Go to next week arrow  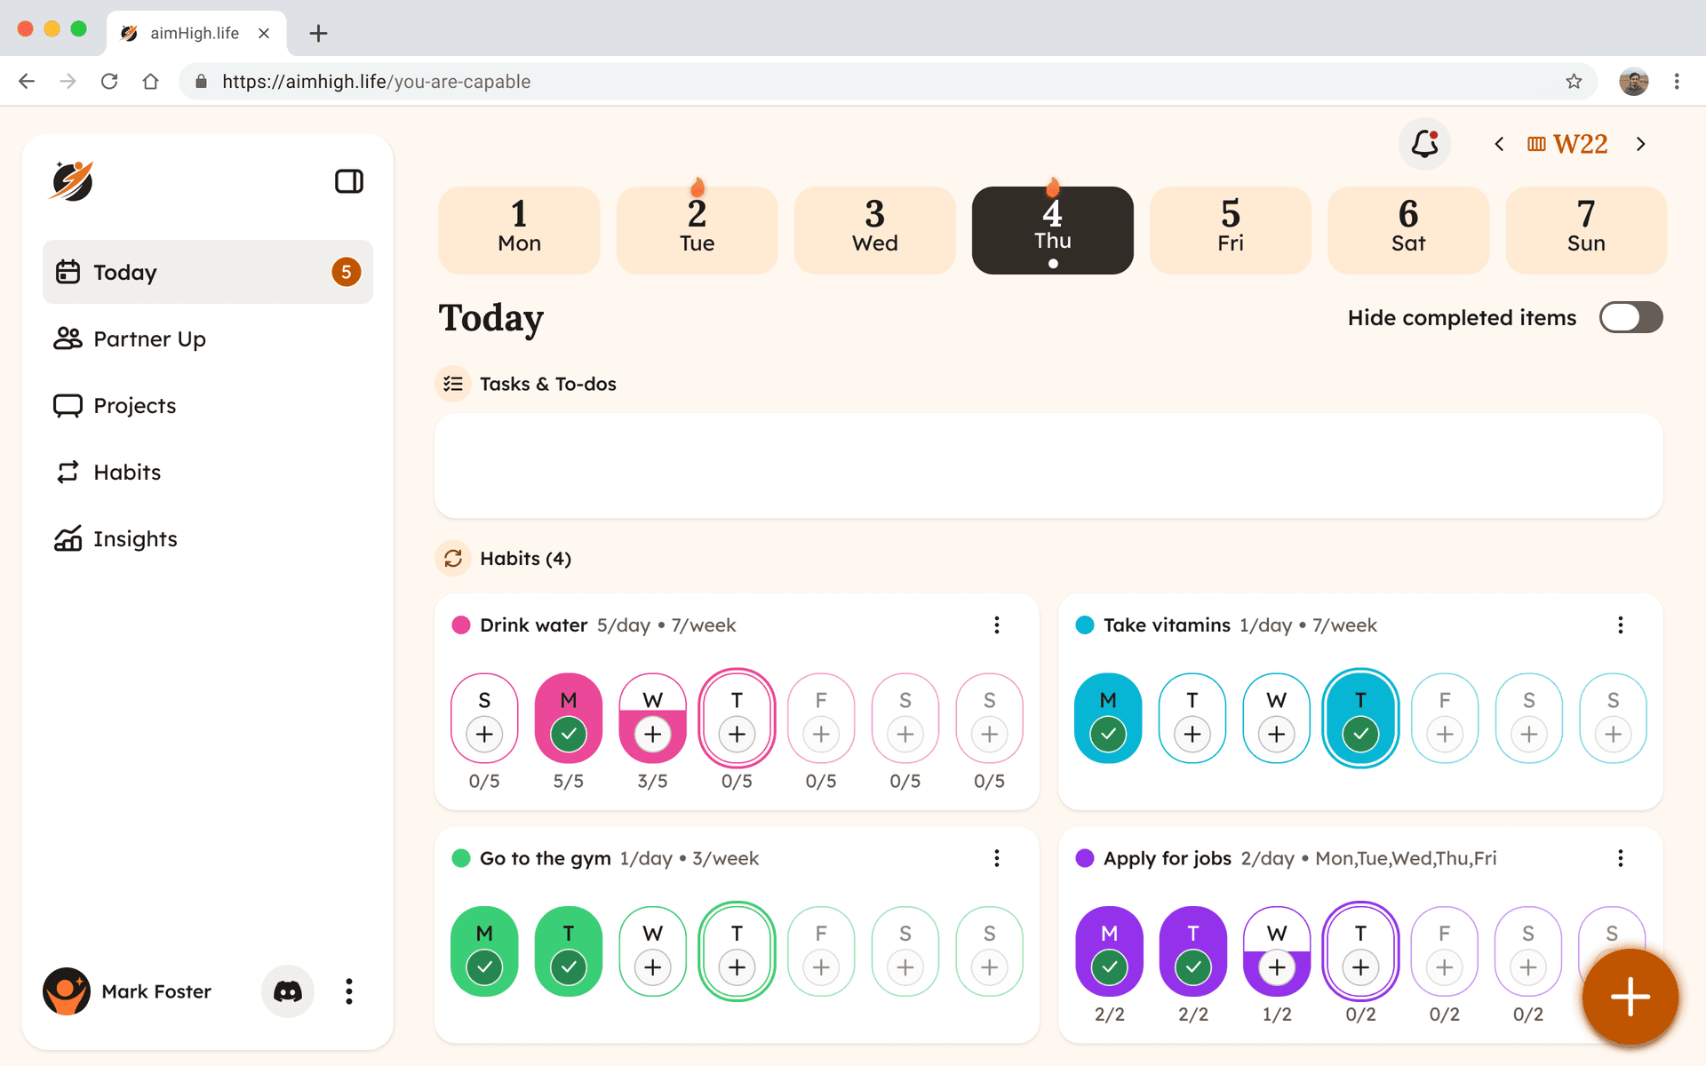(x=1641, y=144)
